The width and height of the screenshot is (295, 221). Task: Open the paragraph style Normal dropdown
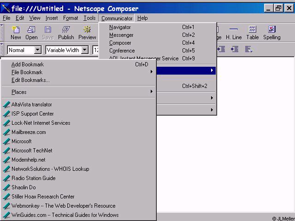(38, 50)
